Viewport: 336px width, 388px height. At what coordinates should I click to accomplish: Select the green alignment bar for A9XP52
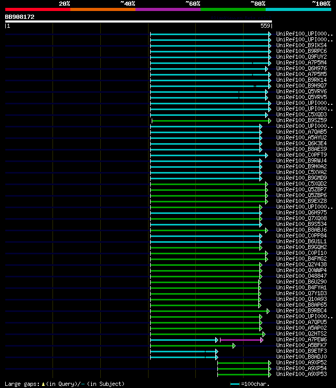pos(243,363)
